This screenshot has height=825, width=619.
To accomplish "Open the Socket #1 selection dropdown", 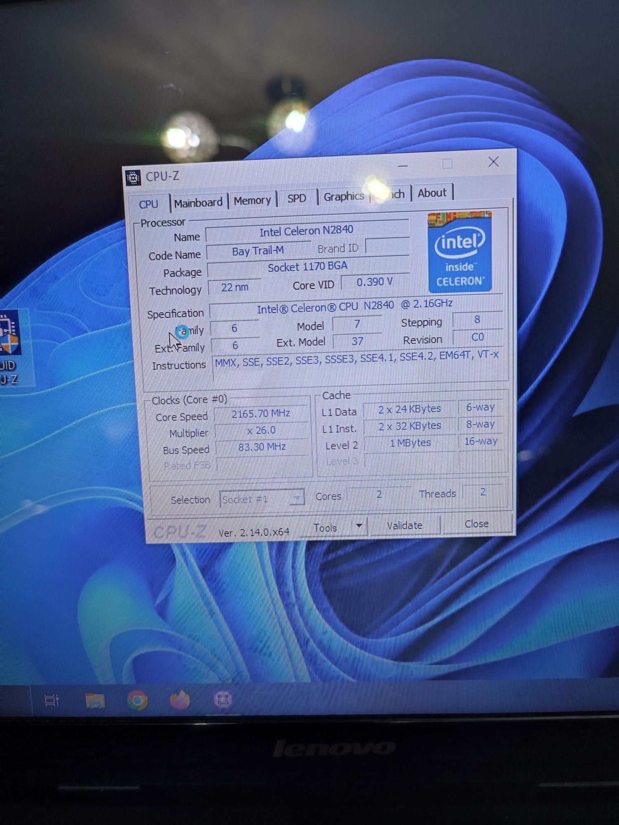I will [x=262, y=499].
